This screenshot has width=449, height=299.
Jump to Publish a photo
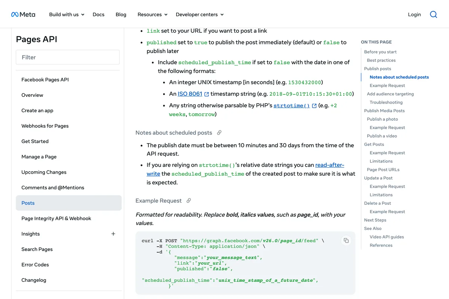click(382, 119)
